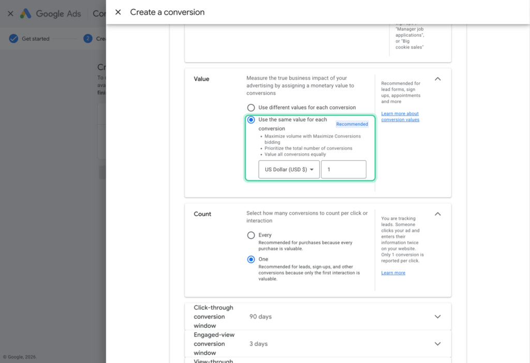This screenshot has height=363, width=530.
Task: Click 'Value all conversions equally' bullet
Action: click(x=295, y=154)
